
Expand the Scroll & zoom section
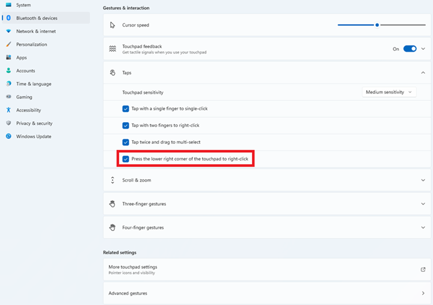click(x=423, y=180)
